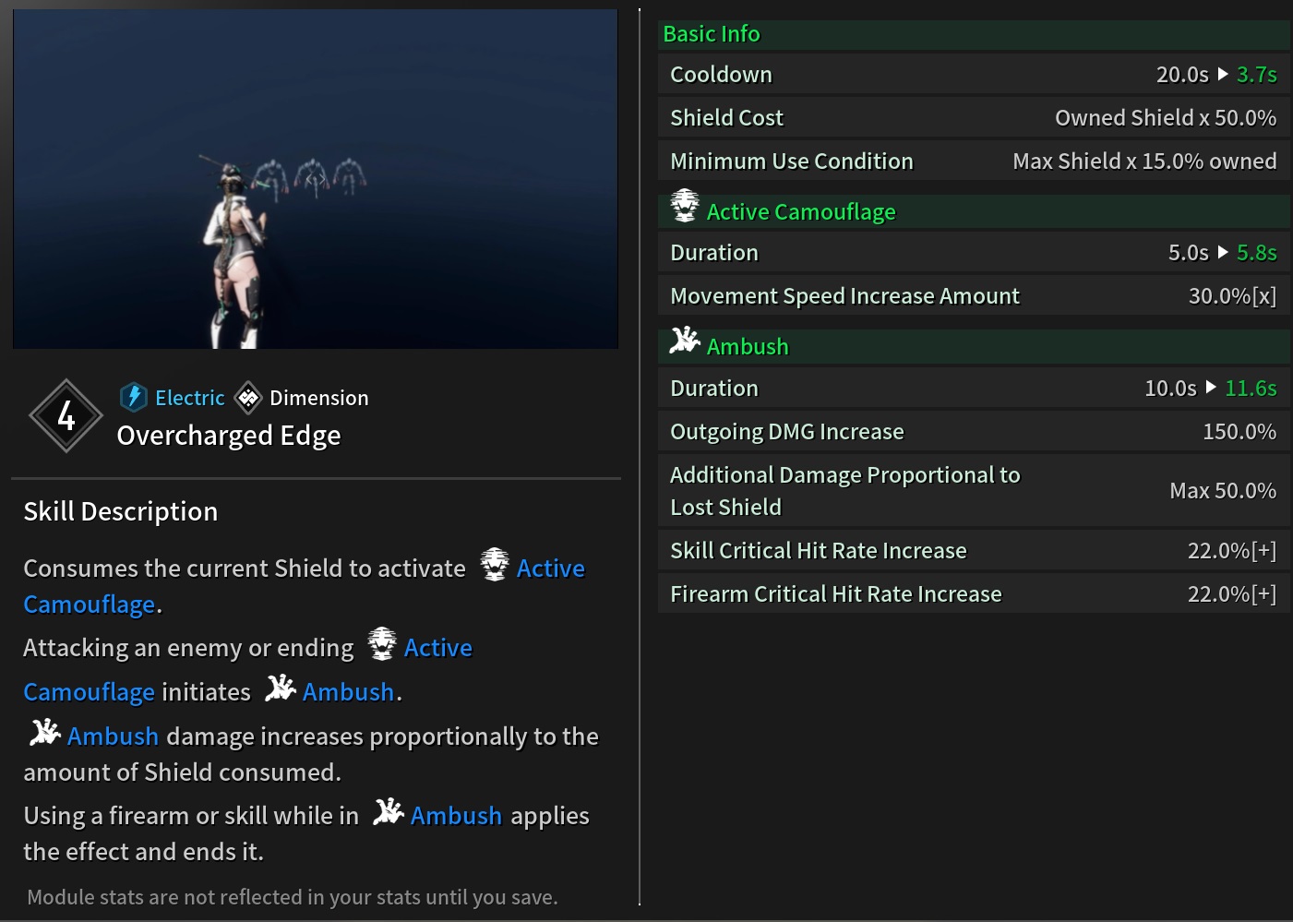The width and height of the screenshot is (1293, 922).
Task: Click the camouflage icon after 'enemy or ending'
Action: click(x=381, y=643)
